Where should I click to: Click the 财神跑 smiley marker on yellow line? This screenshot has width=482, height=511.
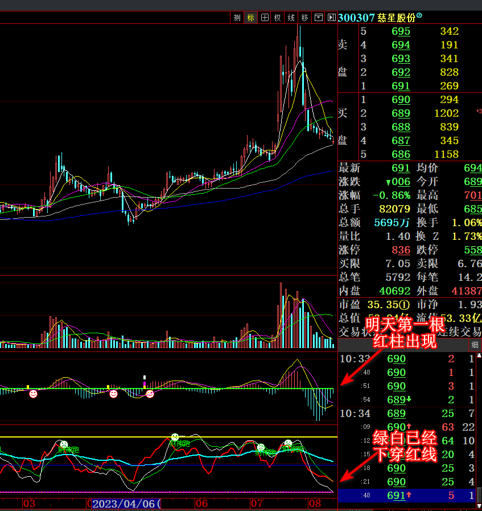(x=175, y=437)
